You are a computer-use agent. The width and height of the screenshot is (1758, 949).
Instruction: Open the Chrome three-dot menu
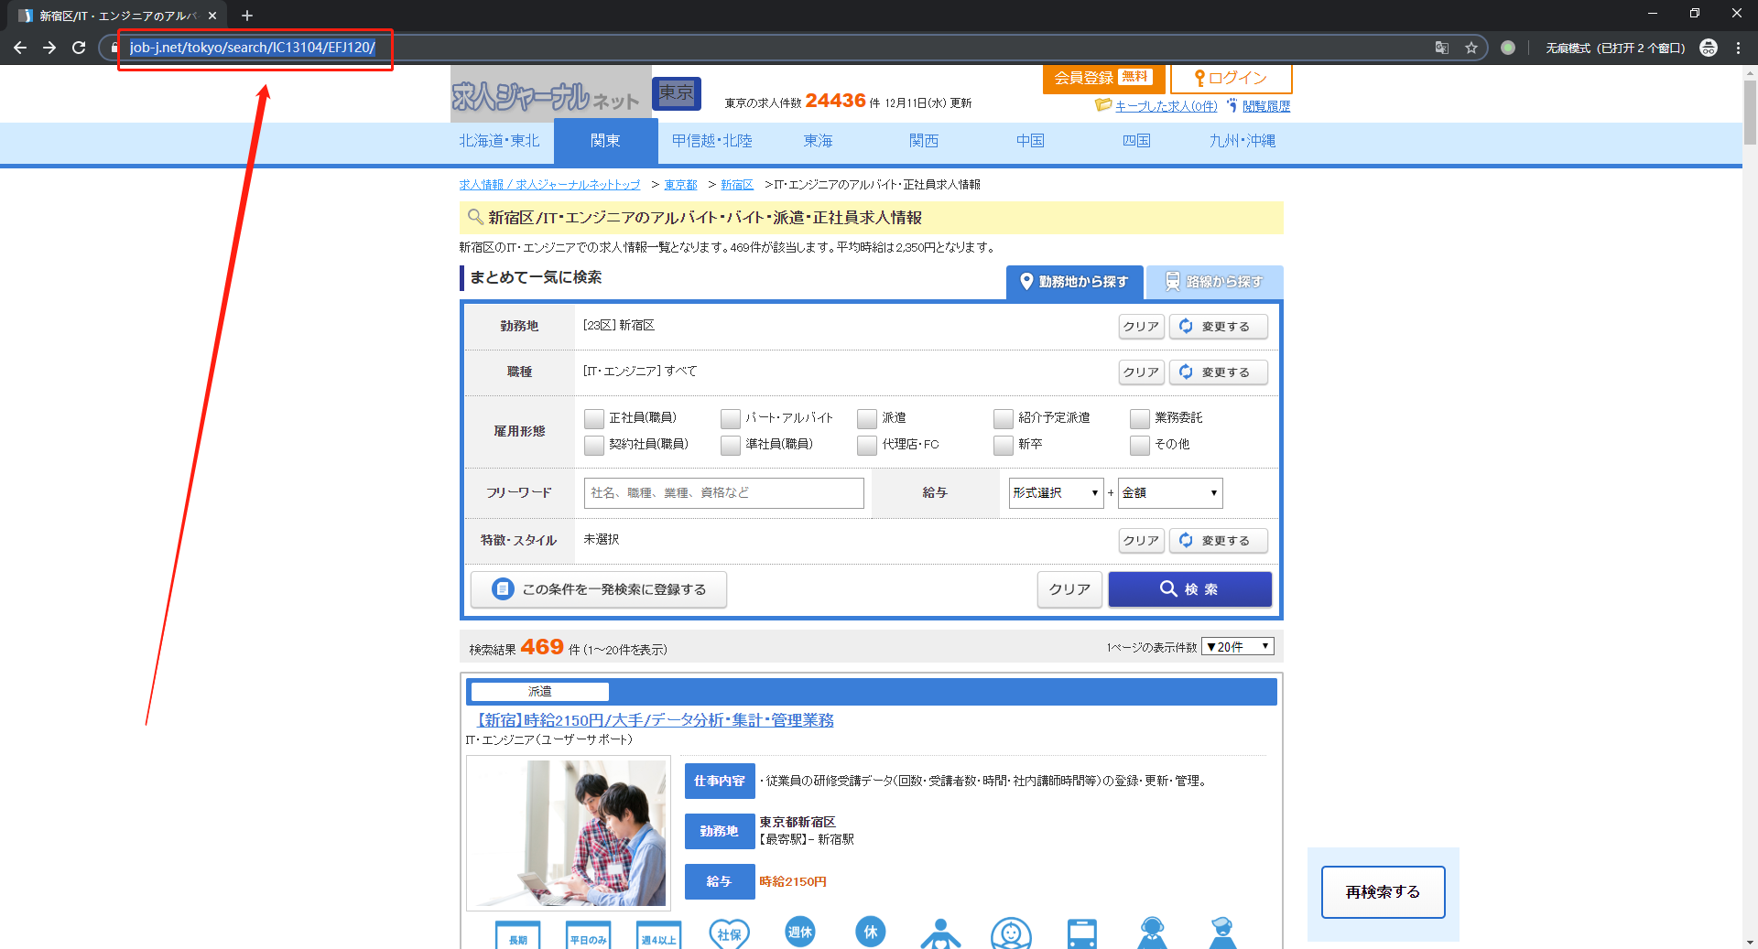(1738, 48)
